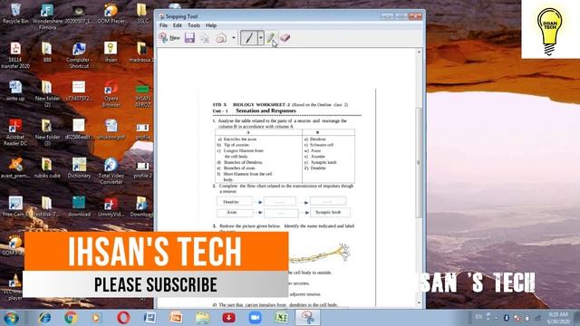580x326 pixels.
Task: Open the media player taskbar icon
Action: [97, 318]
